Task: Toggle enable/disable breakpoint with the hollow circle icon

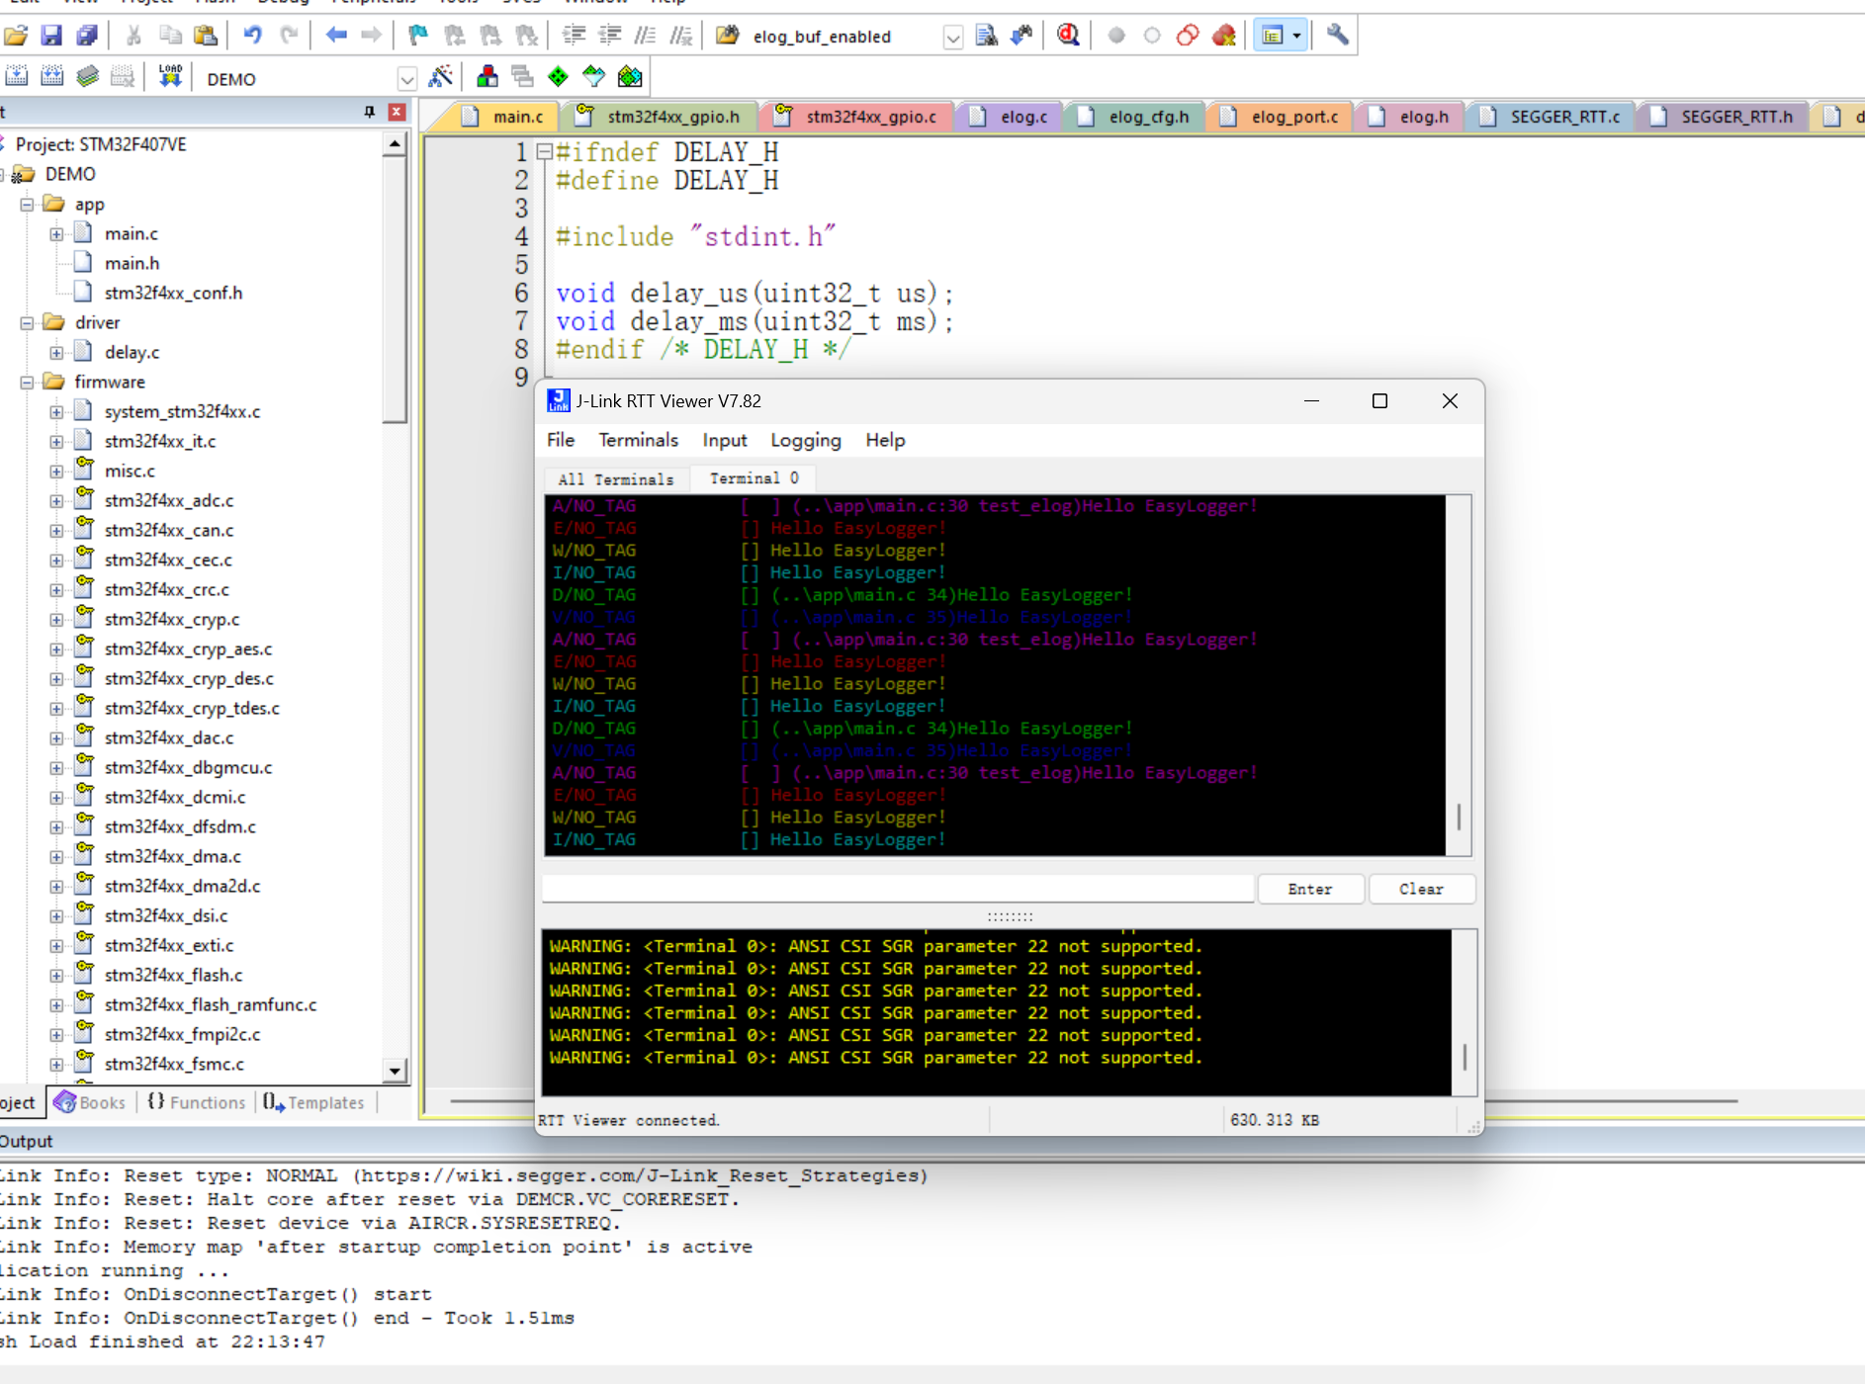Action: tap(1152, 37)
